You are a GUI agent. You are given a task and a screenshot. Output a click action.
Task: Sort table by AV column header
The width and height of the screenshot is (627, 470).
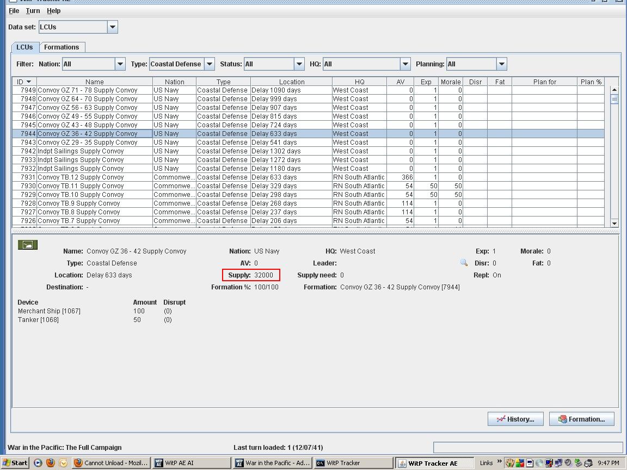pos(400,82)
